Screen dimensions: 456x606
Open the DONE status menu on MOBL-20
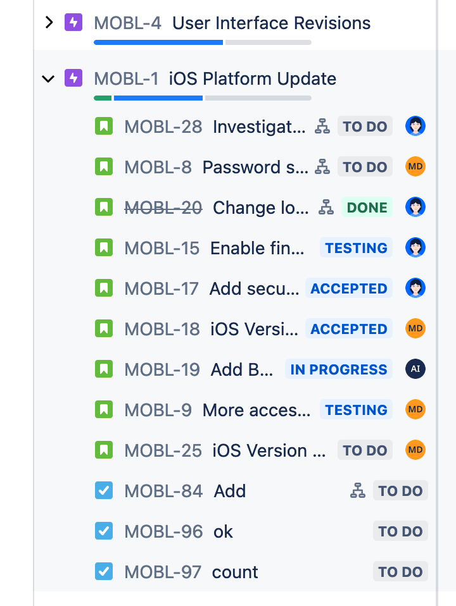(366, 207)
